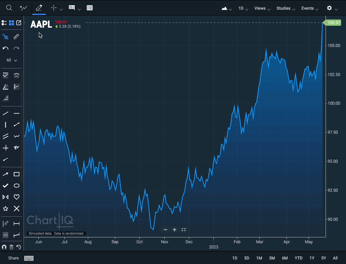Undo the last drawing

6,48
